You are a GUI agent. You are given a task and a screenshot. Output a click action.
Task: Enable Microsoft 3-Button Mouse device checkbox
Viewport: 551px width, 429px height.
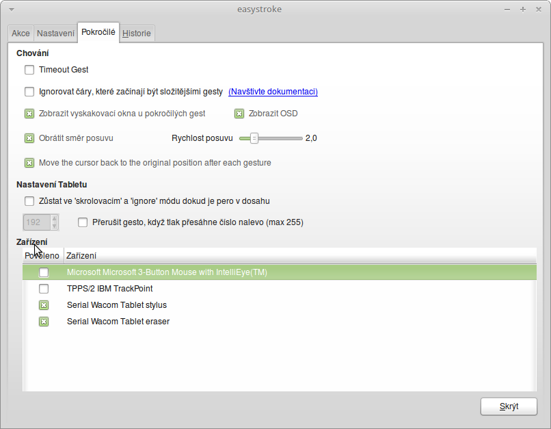click(x=44, y=272)
